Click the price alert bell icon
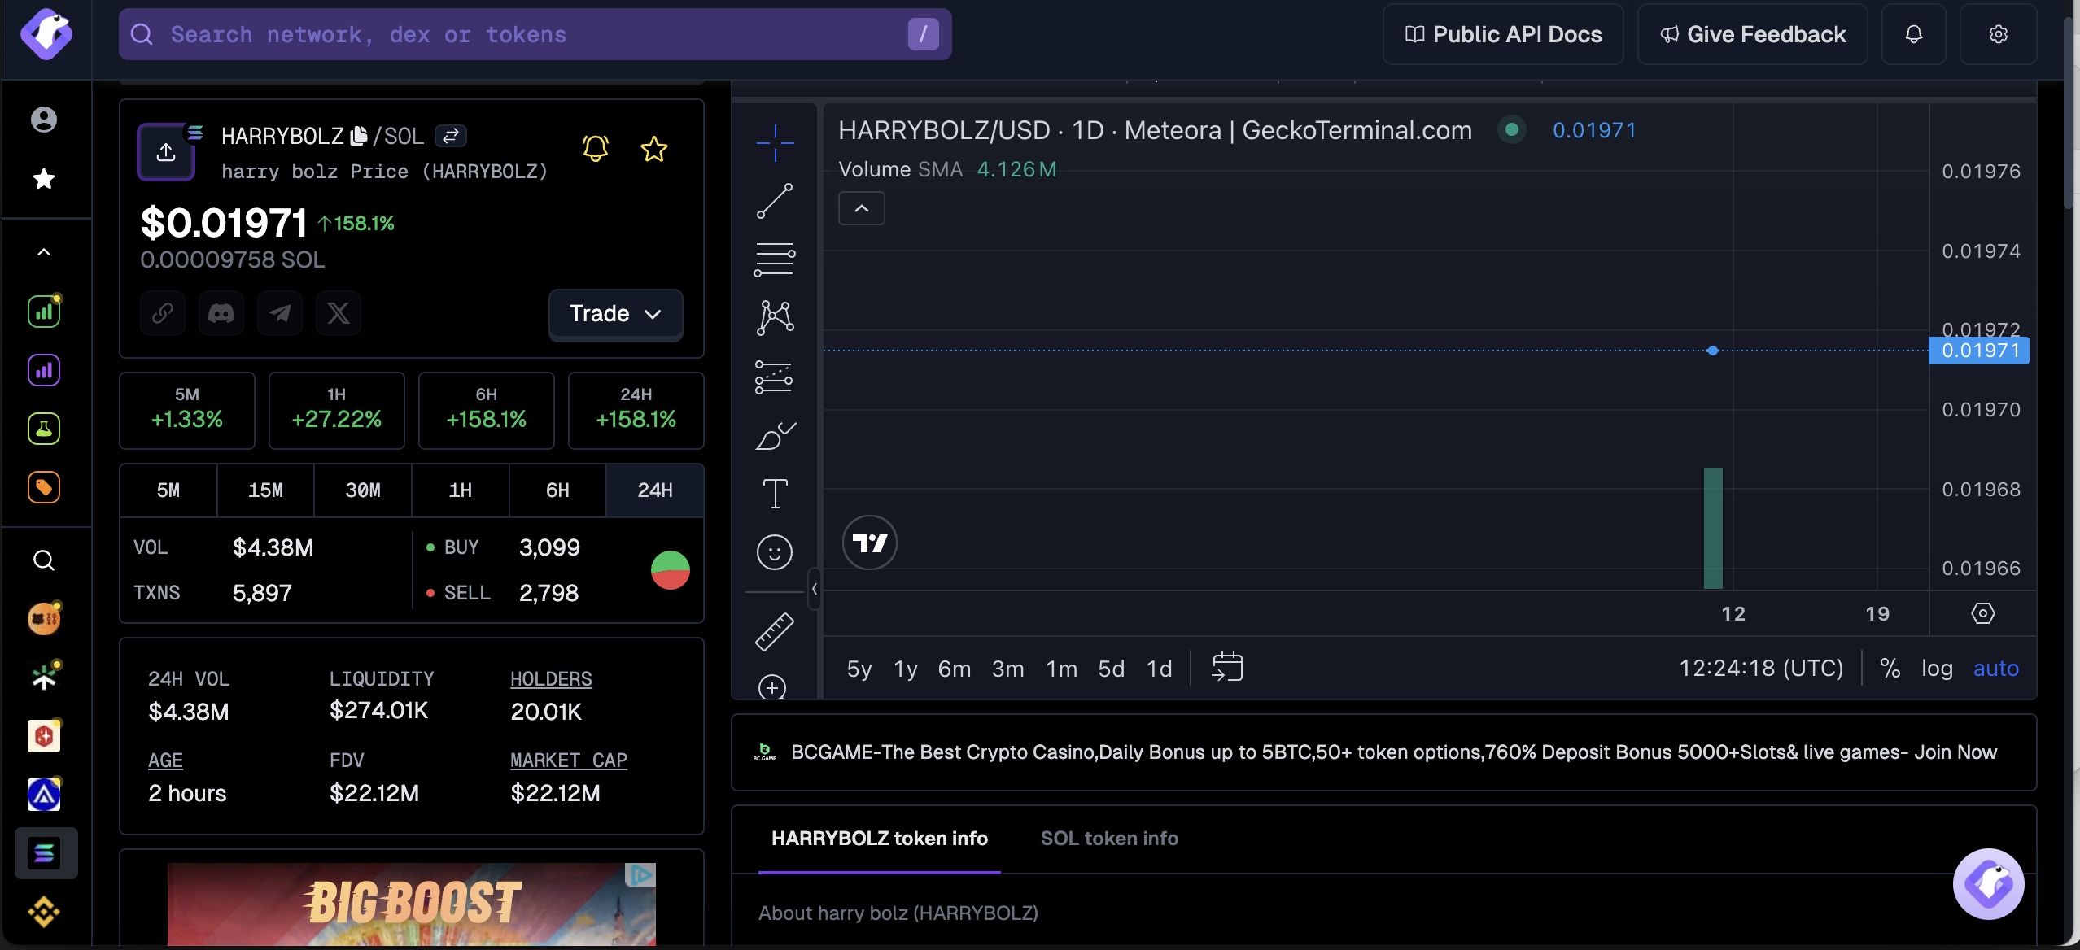 [596, 148]
